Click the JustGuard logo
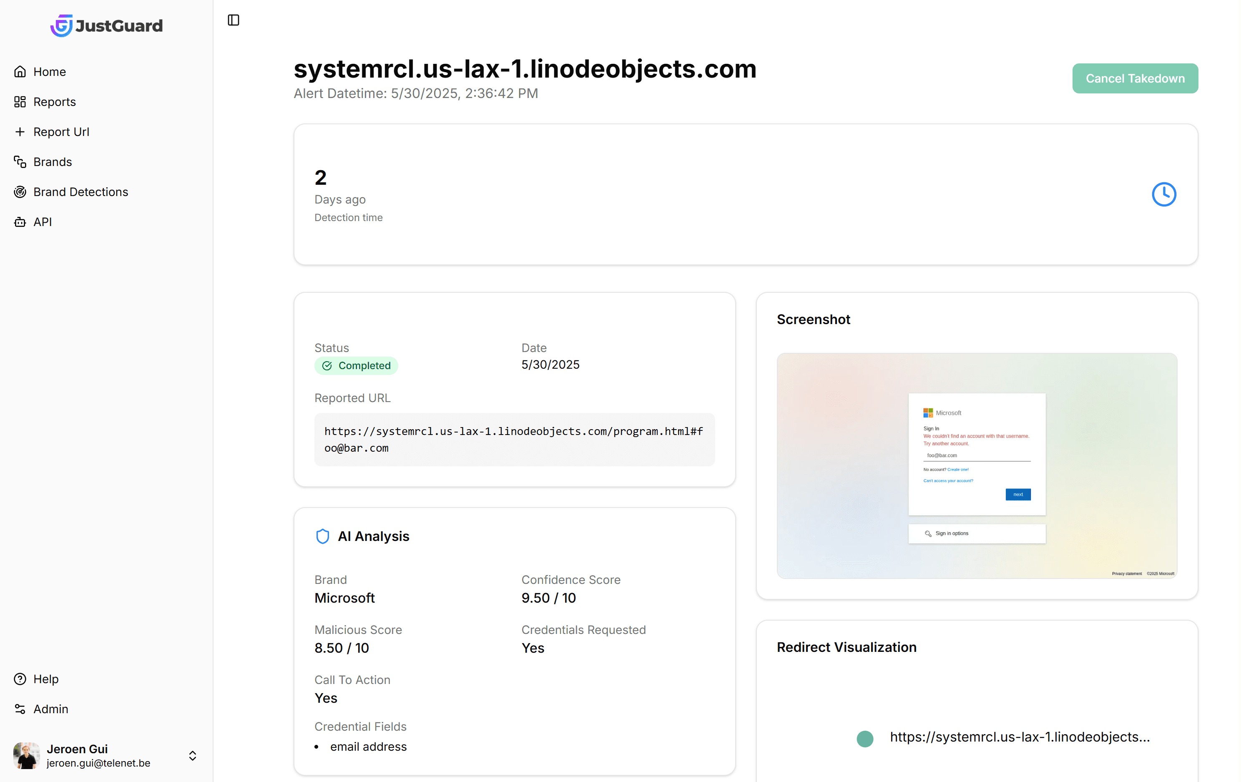1241x782 pixels. pyautogui.click(x=106, y=25)
